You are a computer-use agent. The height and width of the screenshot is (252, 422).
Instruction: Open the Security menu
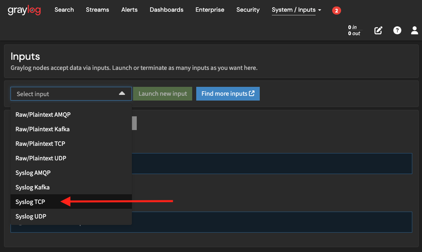pos(248,10)
